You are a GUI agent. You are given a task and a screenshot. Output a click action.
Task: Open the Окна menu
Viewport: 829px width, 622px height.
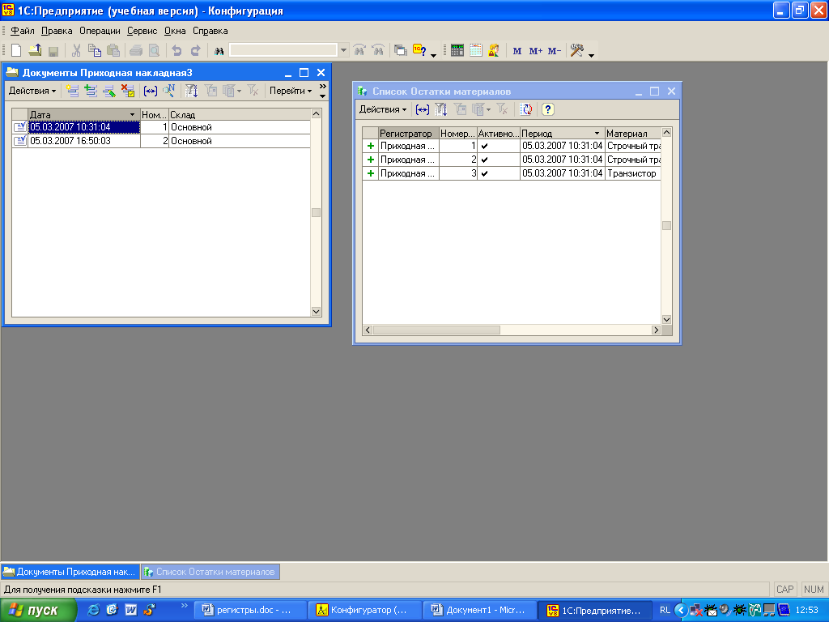point(175,31)
